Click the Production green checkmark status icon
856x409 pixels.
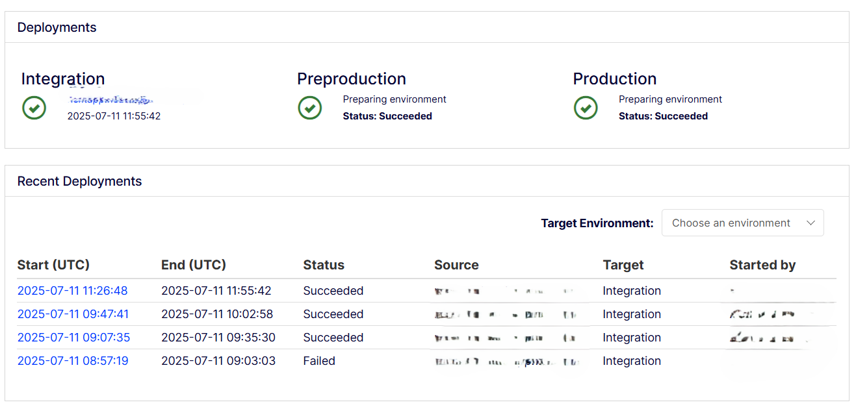586,108
